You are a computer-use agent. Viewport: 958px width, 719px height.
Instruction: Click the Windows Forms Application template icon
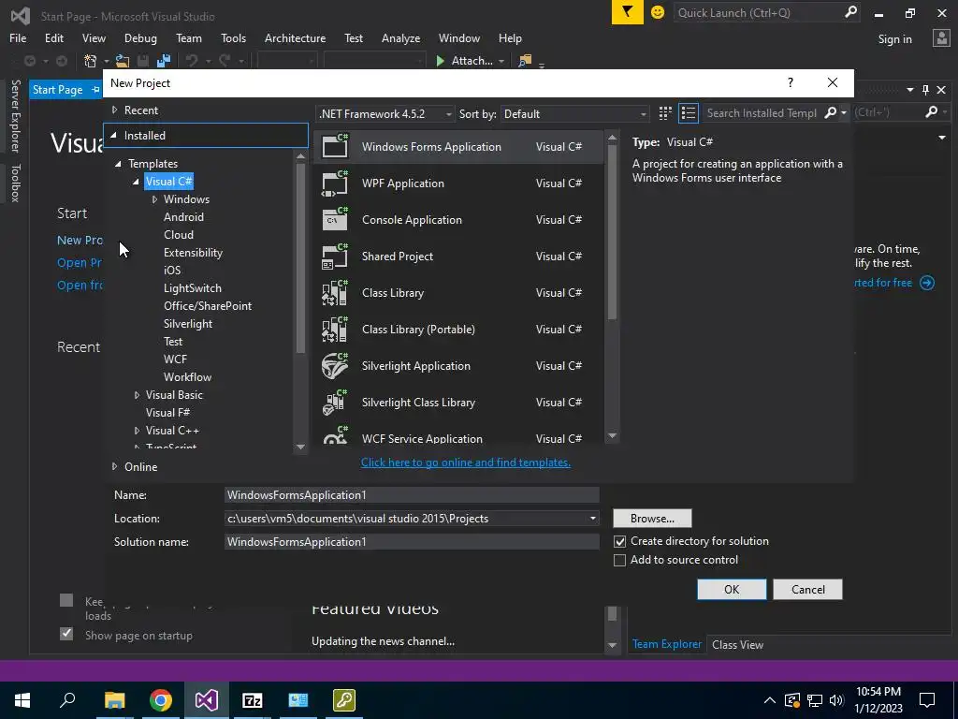(335, 146)
